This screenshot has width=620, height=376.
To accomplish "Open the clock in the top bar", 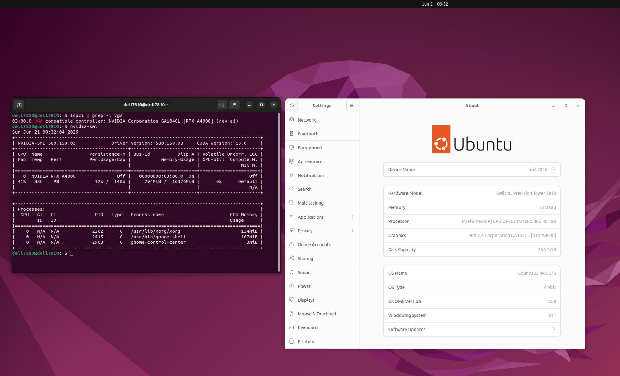I will (x=435, y=4).
